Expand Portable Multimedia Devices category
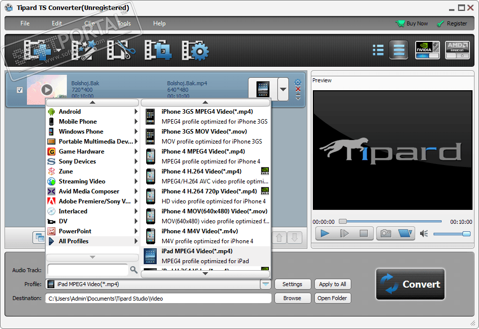 [x=93, y=142]
